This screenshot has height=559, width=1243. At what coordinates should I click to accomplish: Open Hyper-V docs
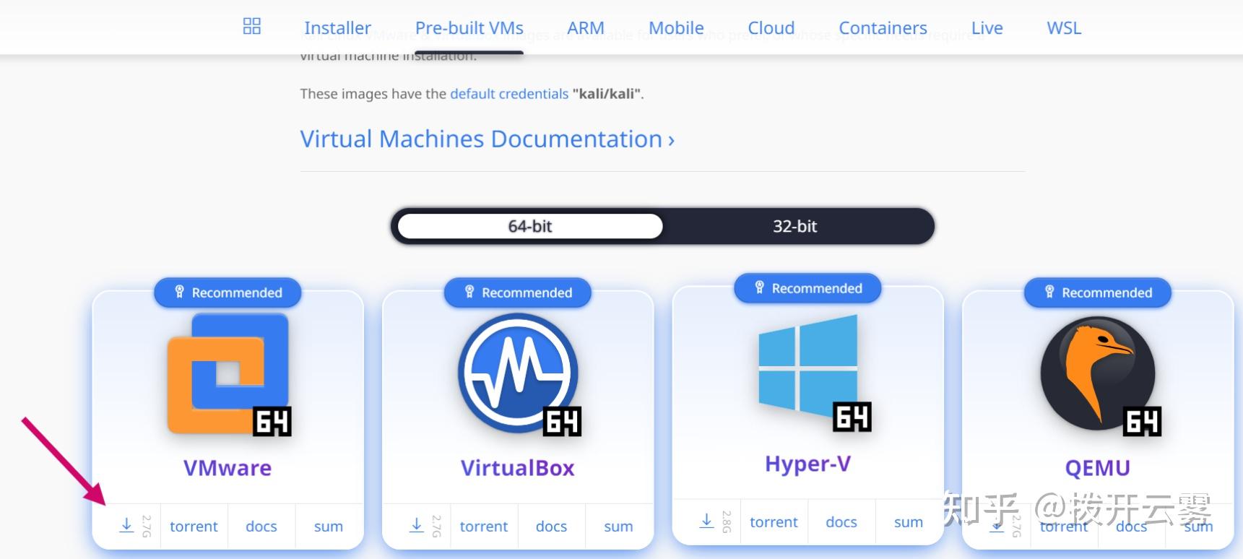pyautogui.click(x=841, y=522)
